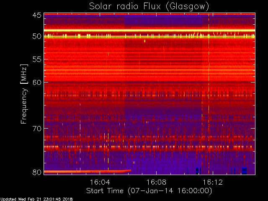The width and height of the screenshot is (268, 201).
Task: Click the 55 MHz frequency tick label
Action: (37, 59)
